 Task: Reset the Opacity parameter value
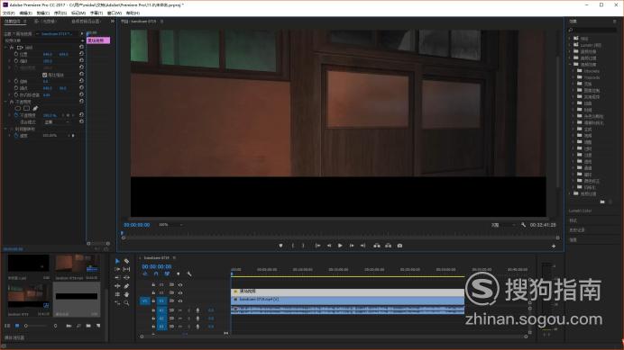tap(81, 115)
